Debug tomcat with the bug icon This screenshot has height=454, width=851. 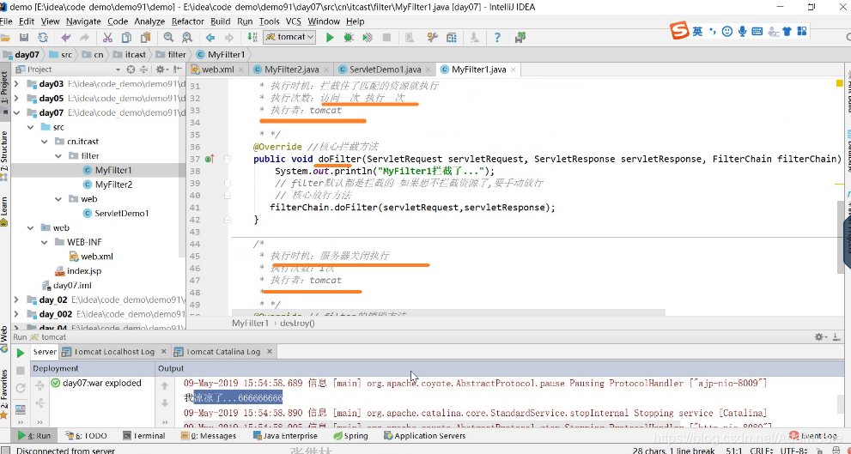349,38
